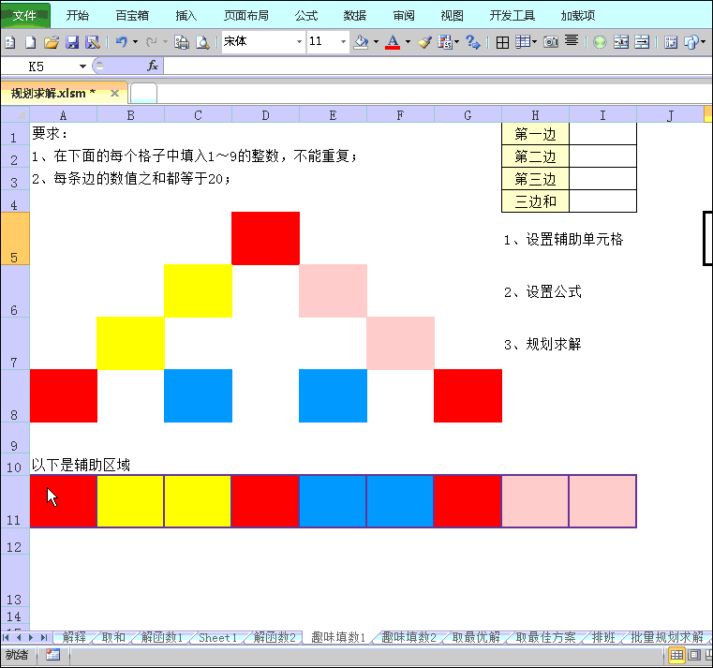Click the printer icon

tap(182, 42)
